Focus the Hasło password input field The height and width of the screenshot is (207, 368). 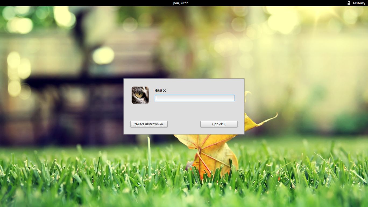click(194, 98)
